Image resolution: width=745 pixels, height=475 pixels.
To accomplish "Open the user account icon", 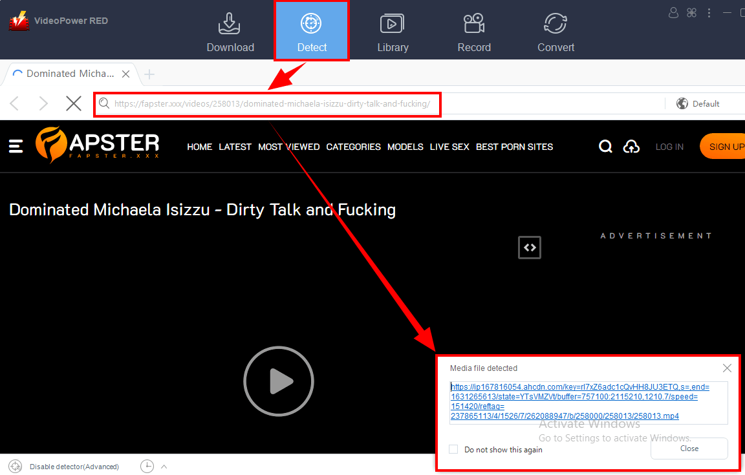I will [x=673, y=13].
